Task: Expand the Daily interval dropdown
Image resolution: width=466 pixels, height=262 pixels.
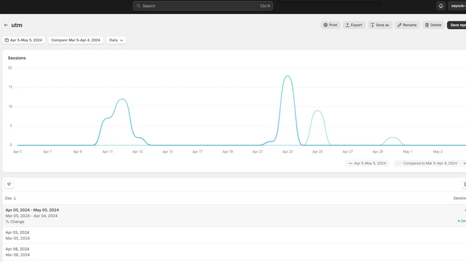Action: point(116,40)
